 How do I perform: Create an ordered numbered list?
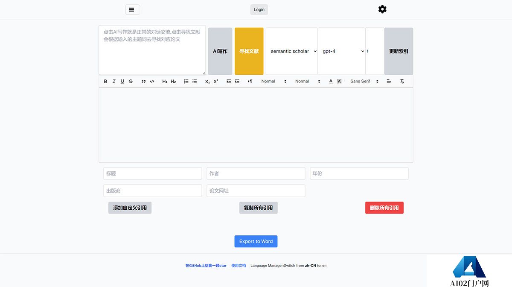click(186, 81)
